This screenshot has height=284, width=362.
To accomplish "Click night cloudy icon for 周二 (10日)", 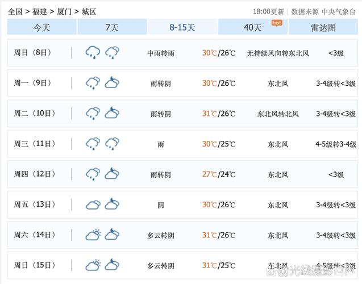I will click(x=112, y=113).
